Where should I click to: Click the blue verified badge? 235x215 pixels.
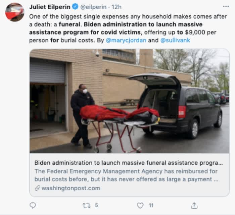click(75, 7)
